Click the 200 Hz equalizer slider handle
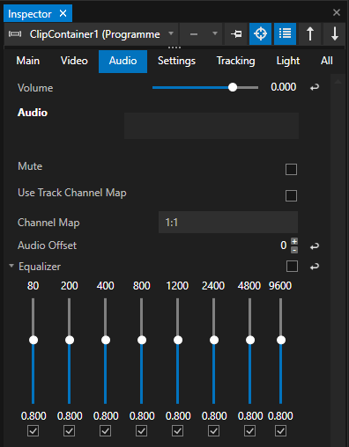This screenshot has width=349, height=447. point(70,340)
